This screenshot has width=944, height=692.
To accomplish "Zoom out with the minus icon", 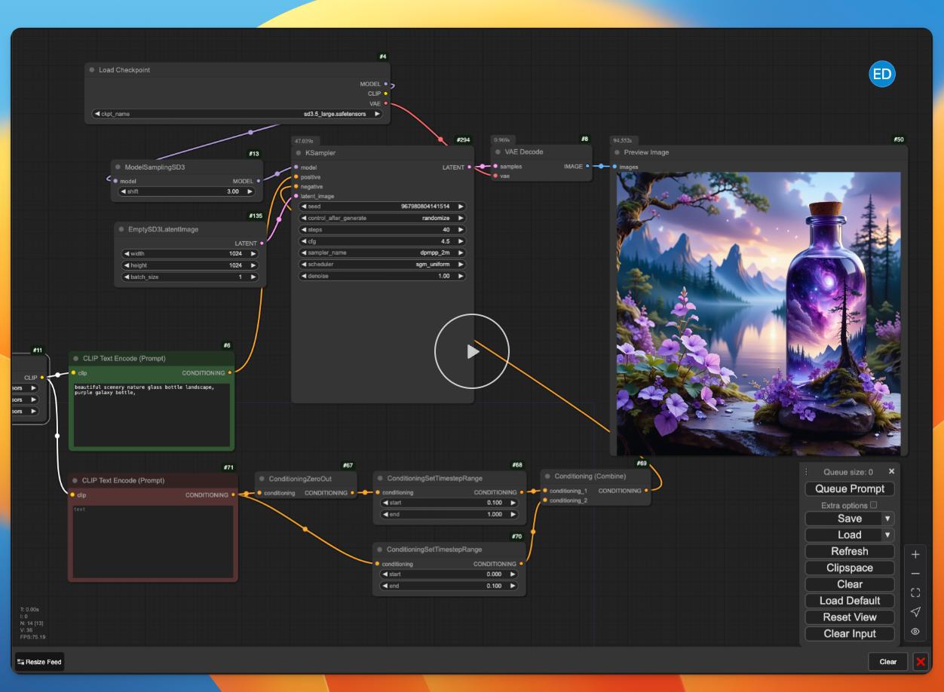I will 915,574.
